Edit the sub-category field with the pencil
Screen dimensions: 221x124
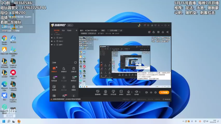tap(121, 30)
